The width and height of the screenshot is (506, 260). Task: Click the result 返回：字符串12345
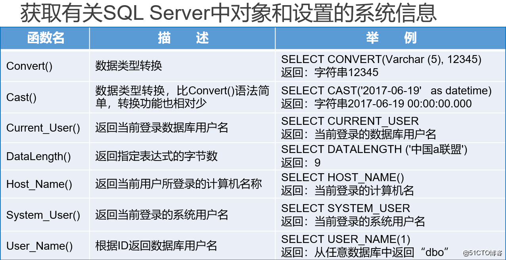click(x=330, y=73)
